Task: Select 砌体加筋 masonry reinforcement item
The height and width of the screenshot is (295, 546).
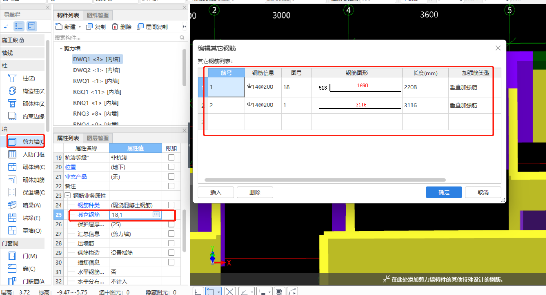Action: tap(25, 180)
